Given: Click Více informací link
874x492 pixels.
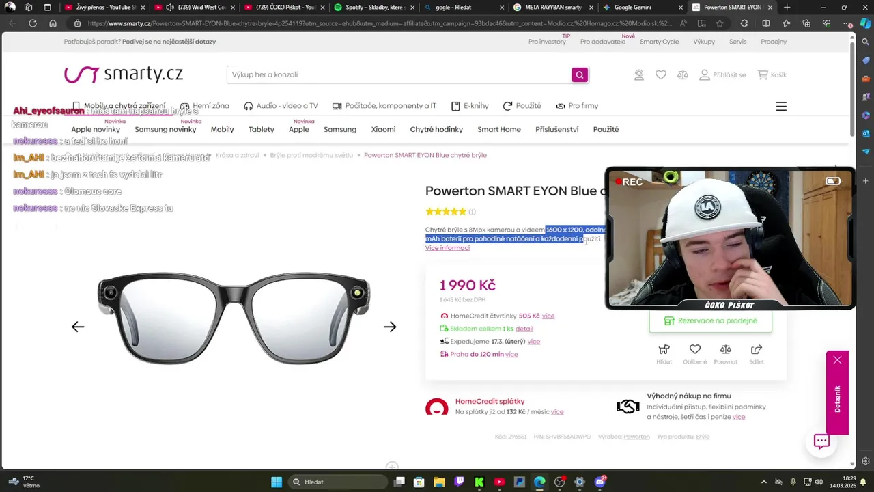Looking at the screenshot, I should click(x=447, y=248).
